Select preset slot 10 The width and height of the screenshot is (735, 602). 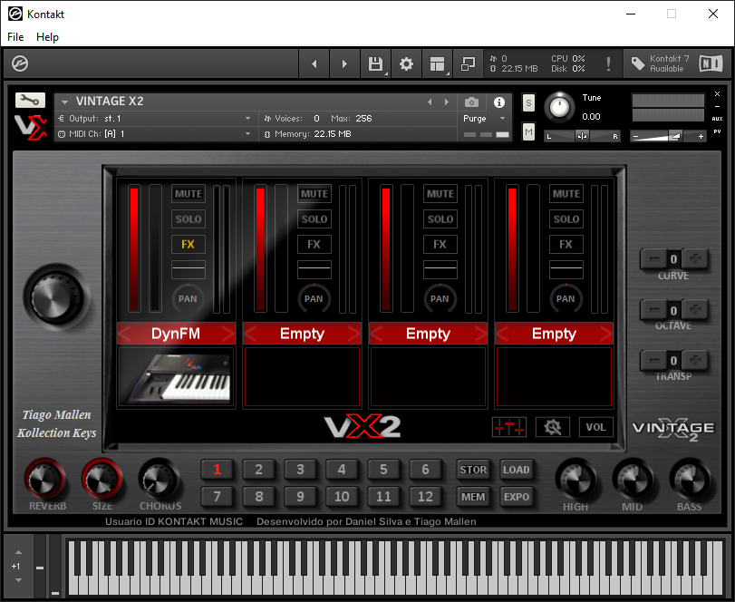click(x=342, y=497)
